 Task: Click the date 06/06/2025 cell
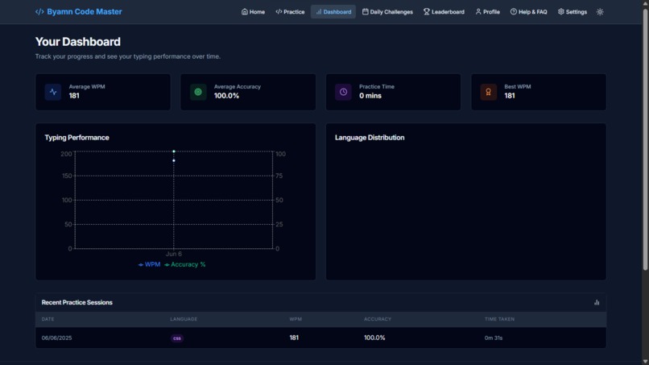click(56, 338)
